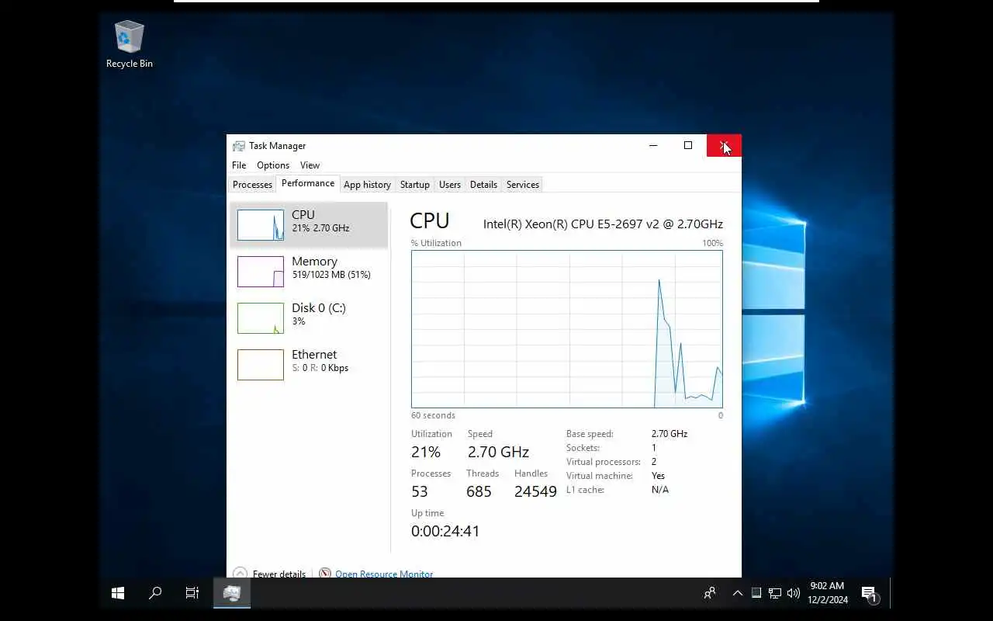Click the Resource Monitor gauge icon
This screenshot has width=993, height=621.
[325, 573]
